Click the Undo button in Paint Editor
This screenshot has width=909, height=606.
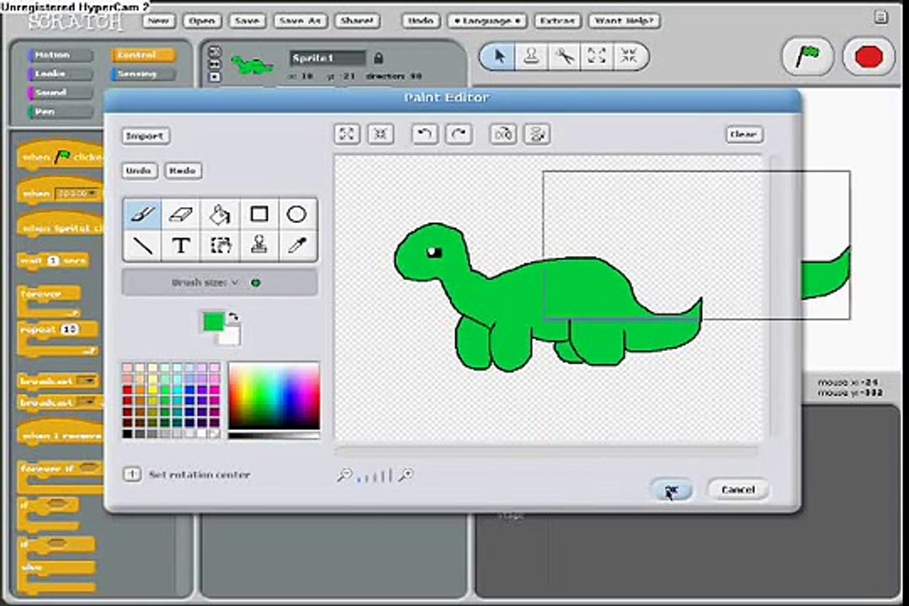[x=139, y=171]
